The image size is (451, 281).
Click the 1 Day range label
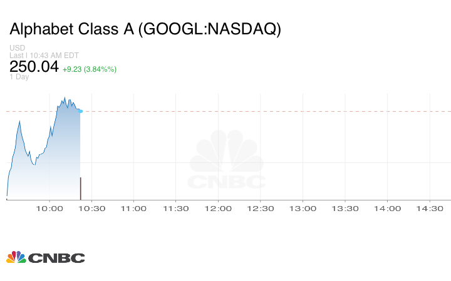pos(19,77)
